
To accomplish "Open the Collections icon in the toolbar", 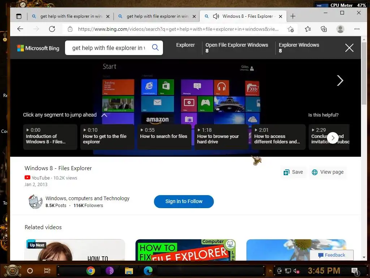I will [x=324, y=29].
